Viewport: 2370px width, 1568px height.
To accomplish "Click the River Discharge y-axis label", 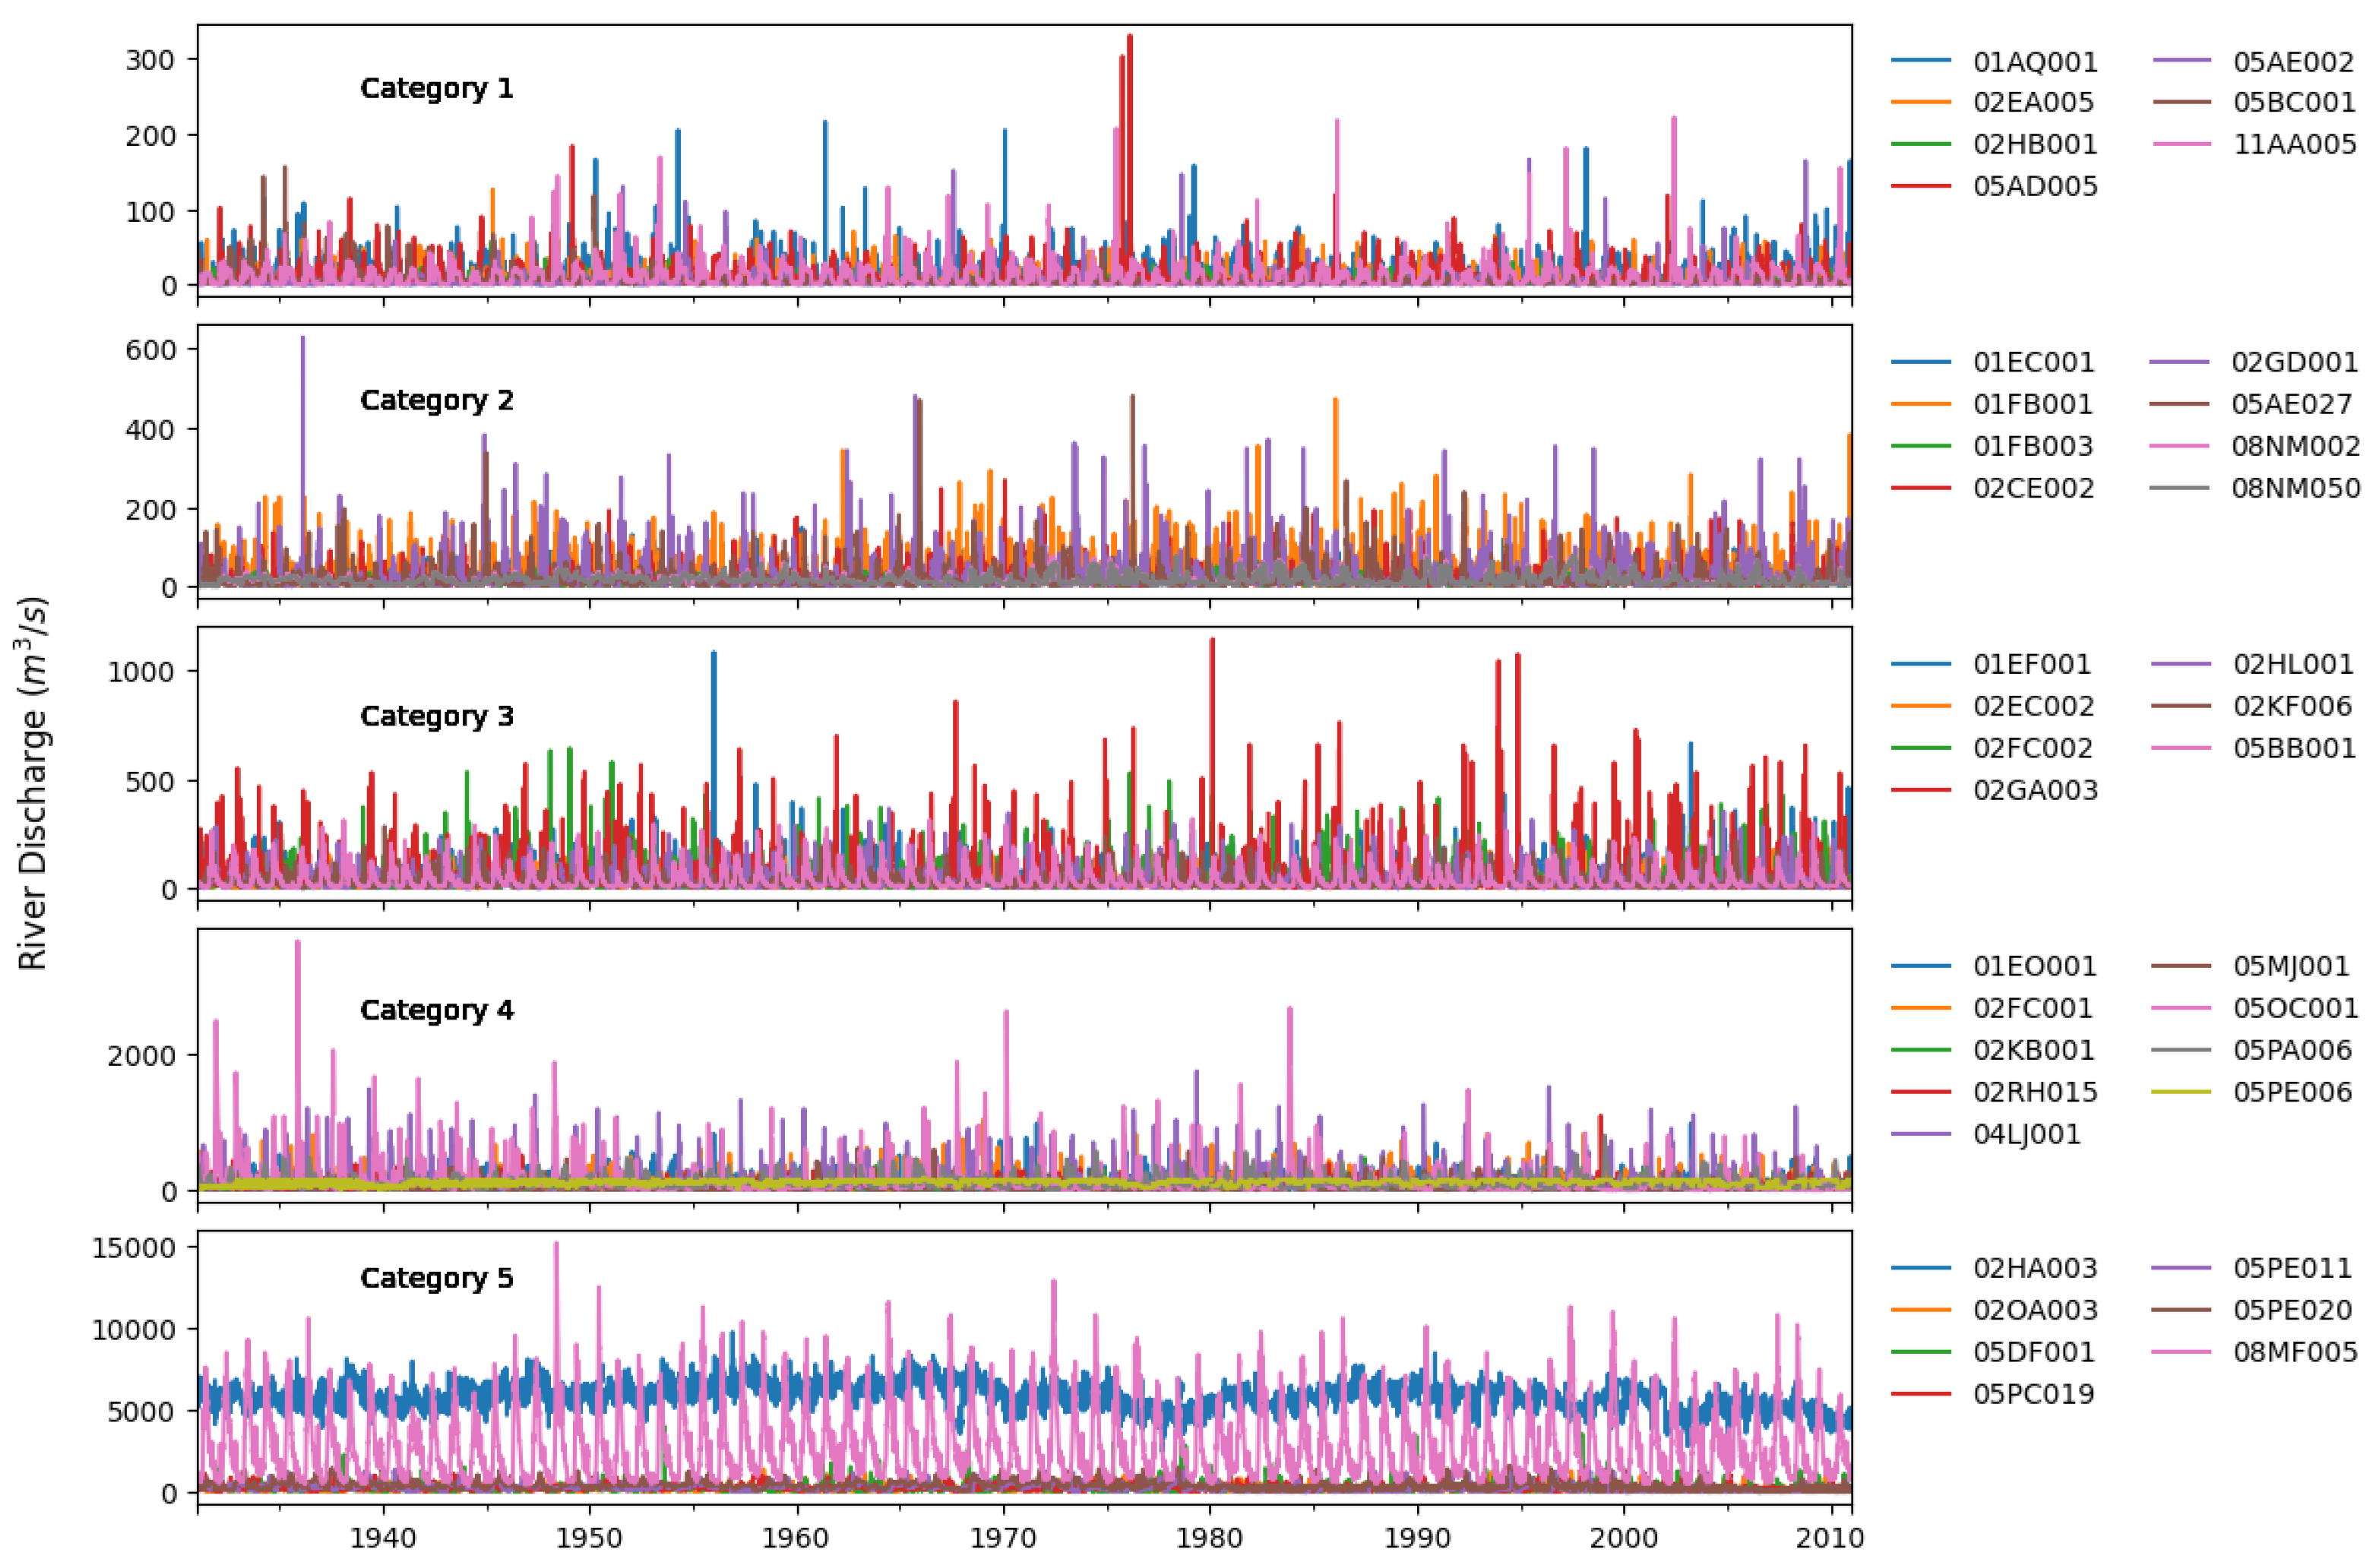I will coord(33,783).
